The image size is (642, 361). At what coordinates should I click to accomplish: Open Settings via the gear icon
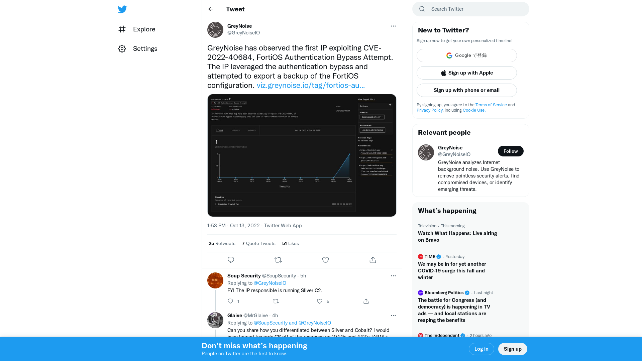122,48
